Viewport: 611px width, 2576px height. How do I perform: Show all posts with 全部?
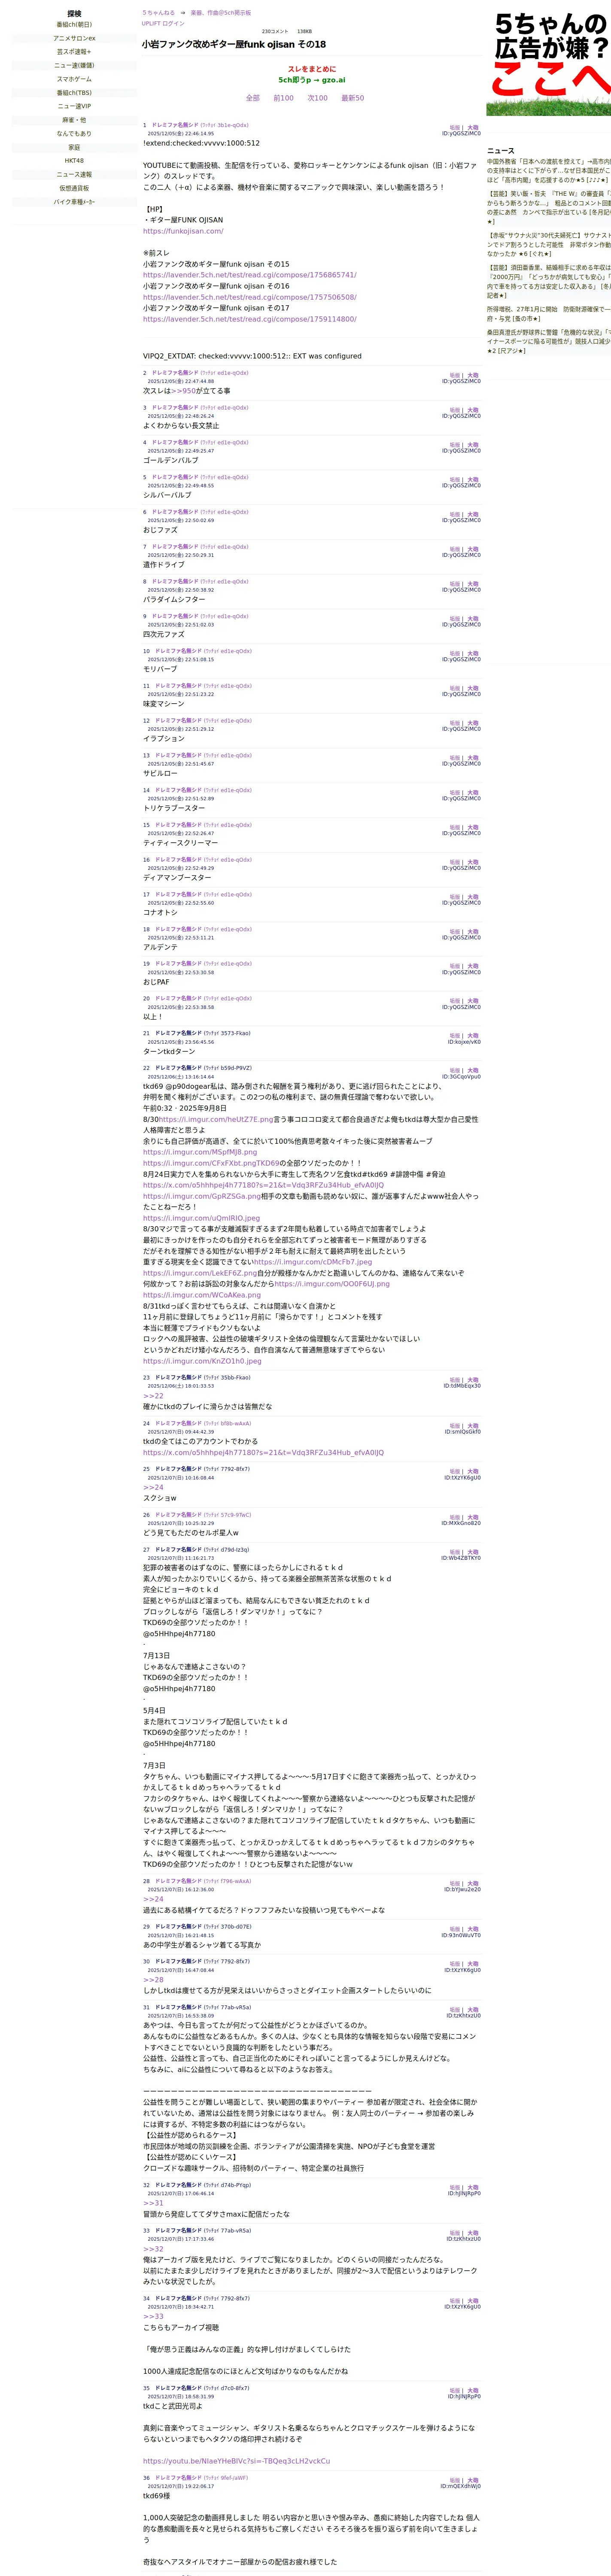click(253, 98)
